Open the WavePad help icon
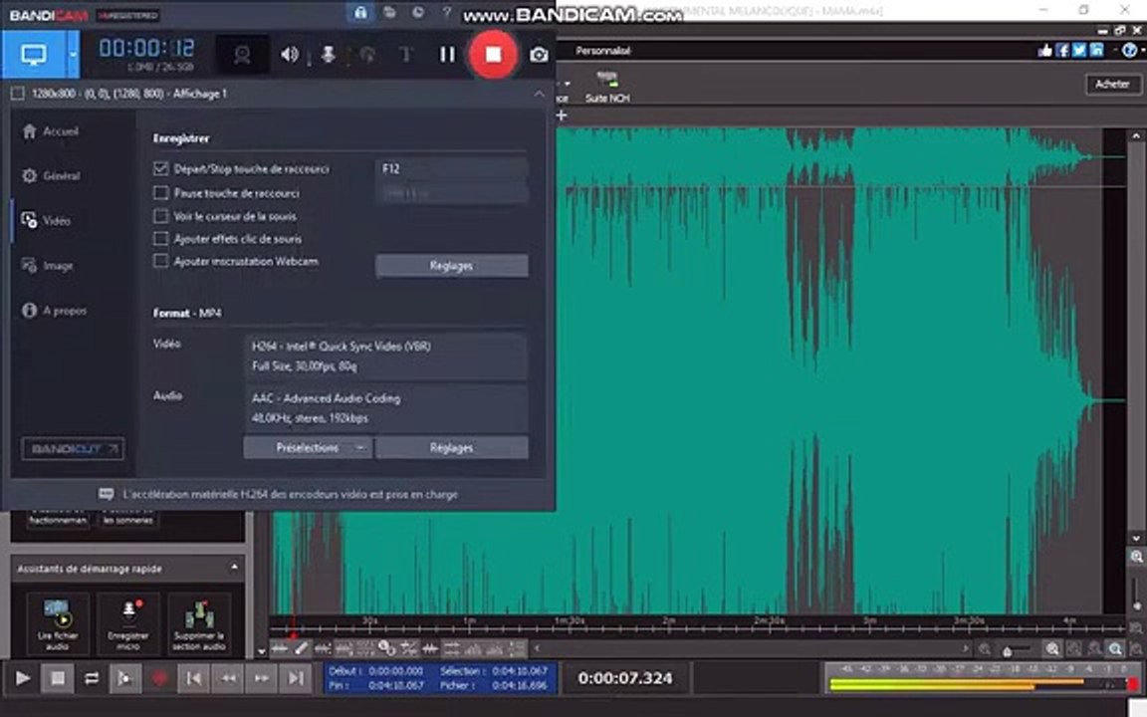The image size is (1147, 717). [x=1129, y=51]
